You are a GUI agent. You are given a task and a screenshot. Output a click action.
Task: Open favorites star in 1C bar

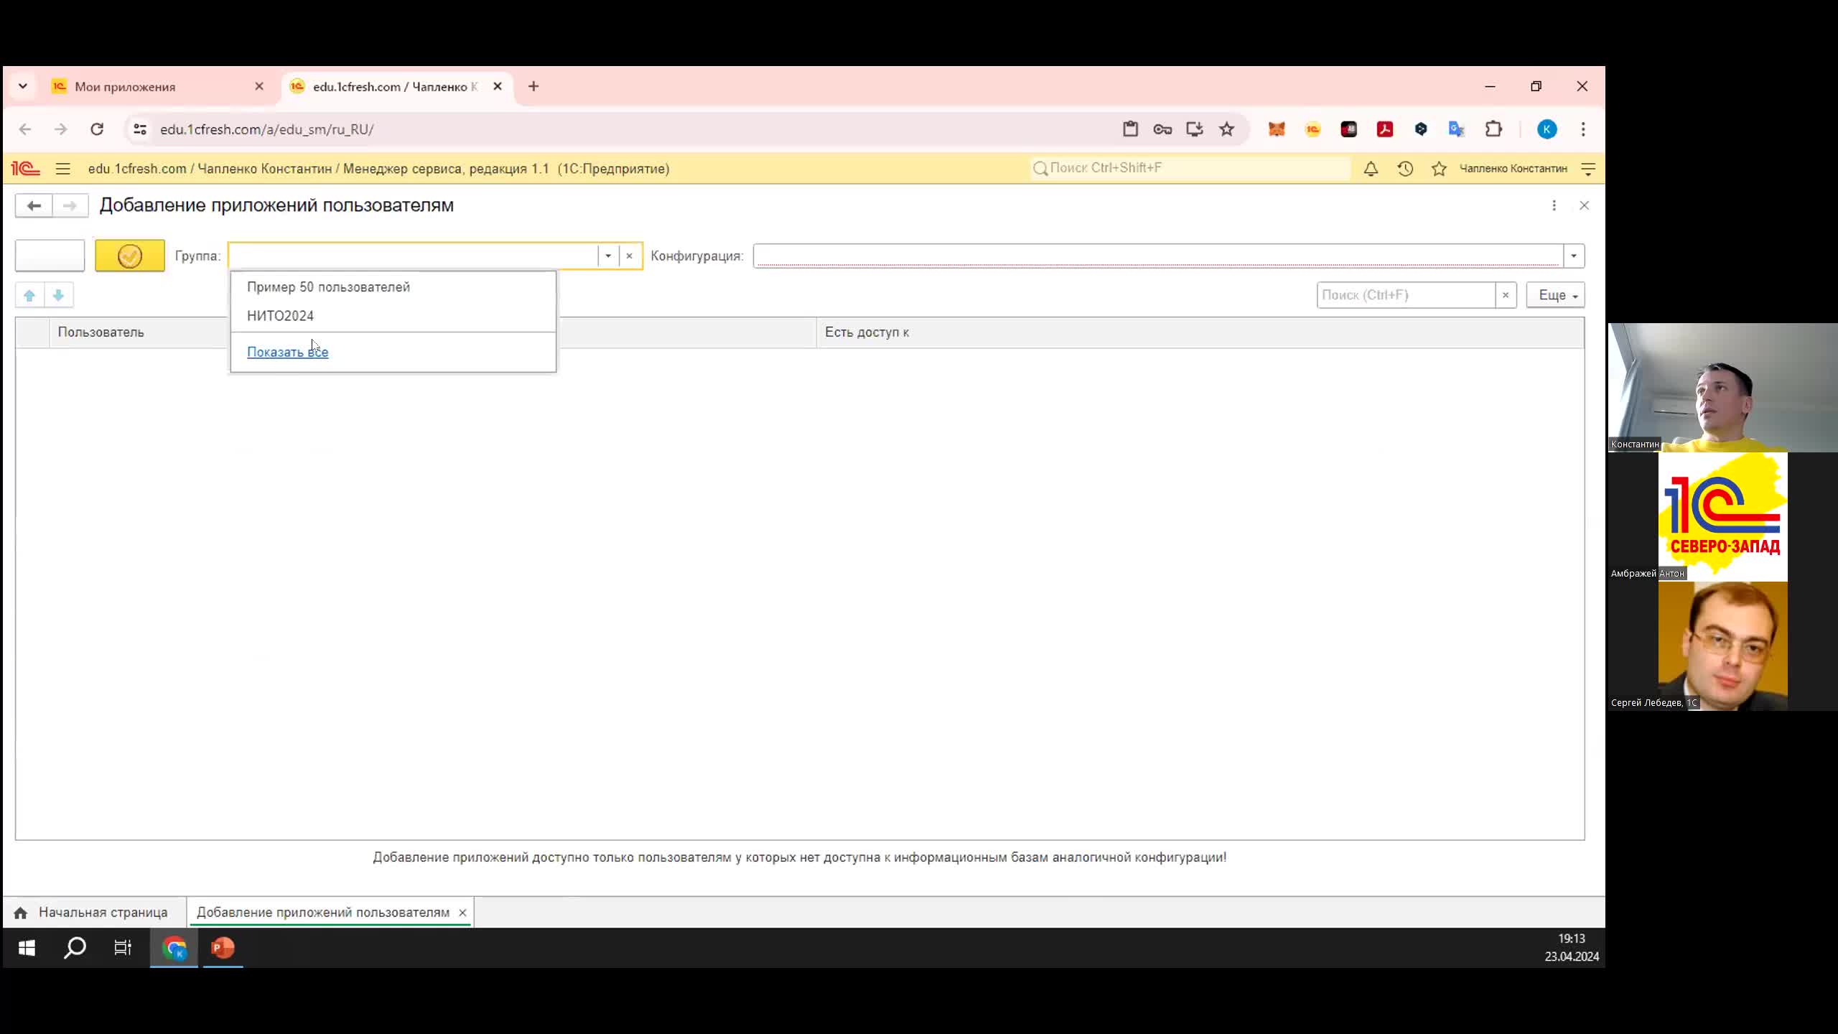tap(1439, 169)
